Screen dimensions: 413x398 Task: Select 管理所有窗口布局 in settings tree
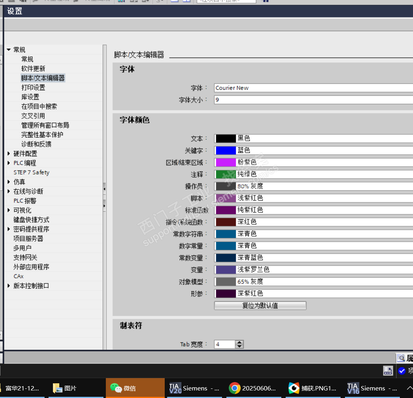[45, 125]
